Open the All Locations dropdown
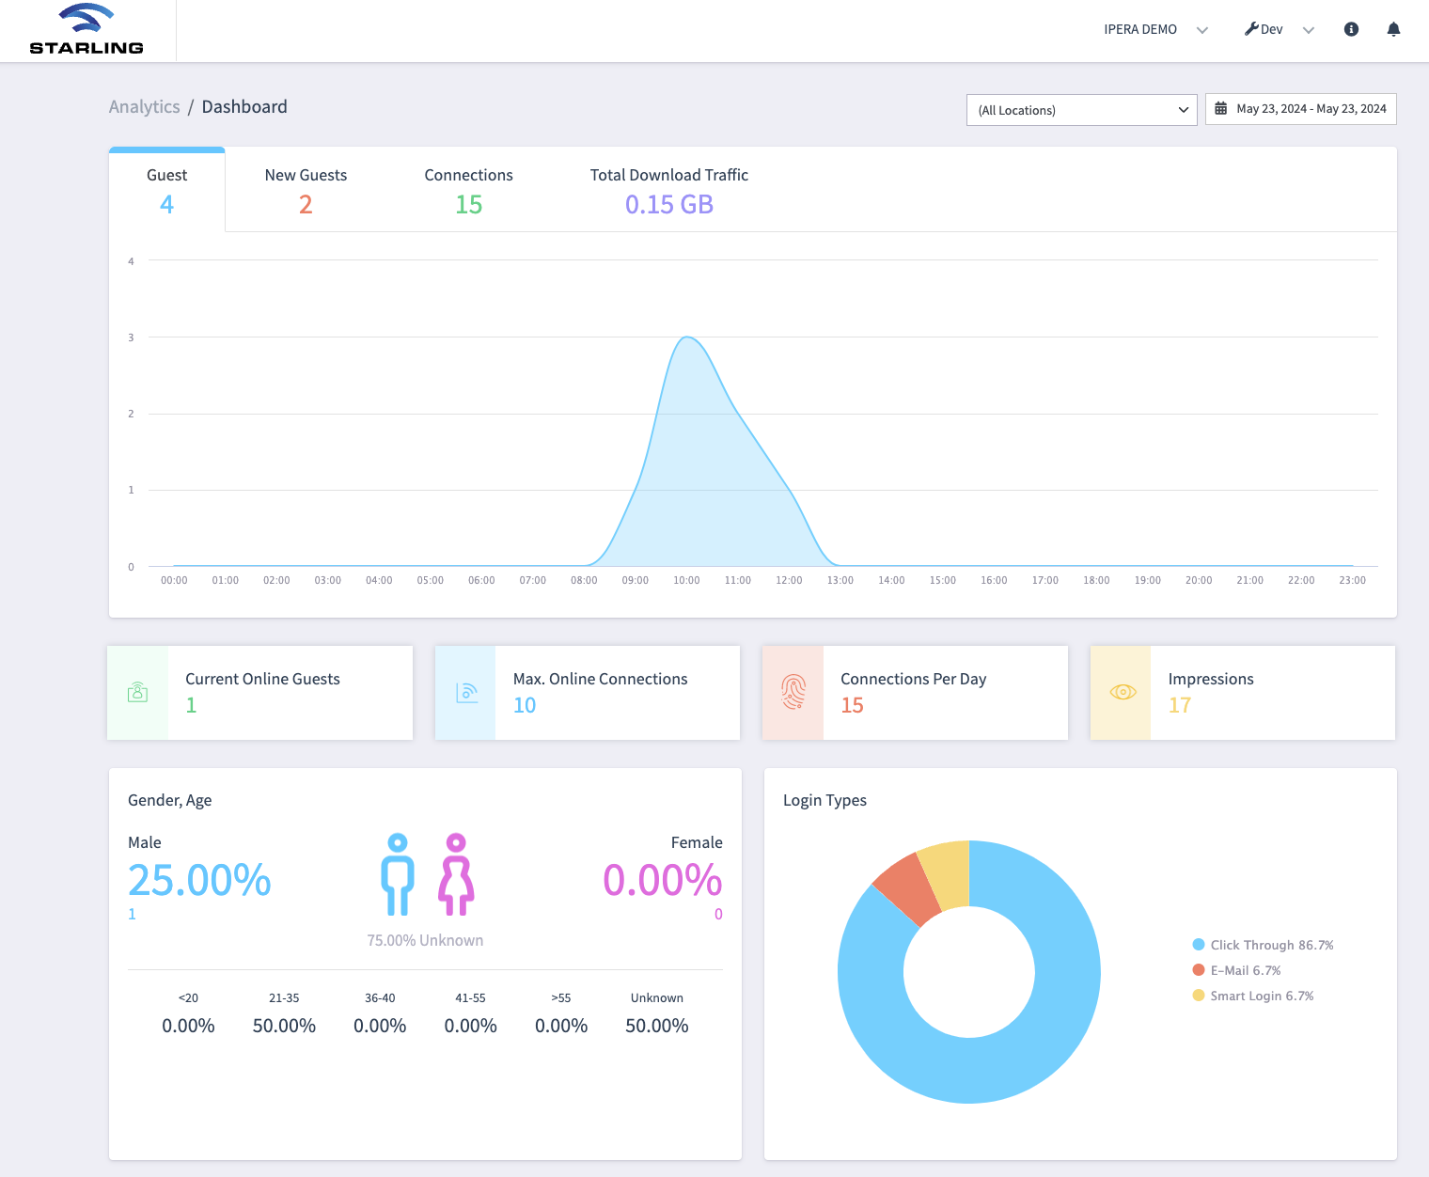Image resolution: width=1429 pixels, height=1177 pixels. (1082, 110)
